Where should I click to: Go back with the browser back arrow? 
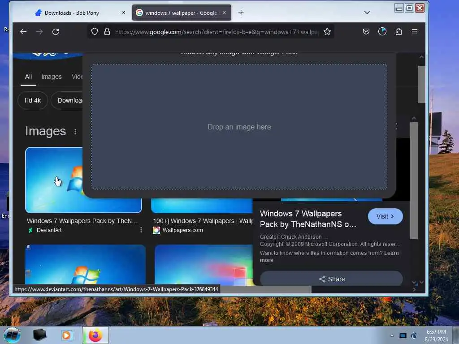[x=23, y=32]
